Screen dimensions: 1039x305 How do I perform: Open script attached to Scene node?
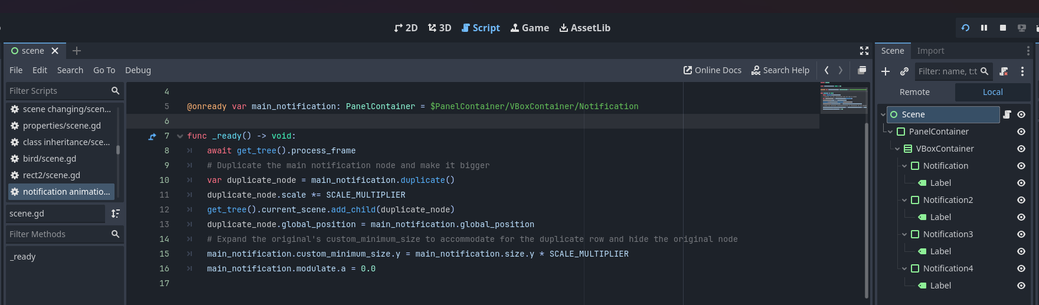(1007, 114)
